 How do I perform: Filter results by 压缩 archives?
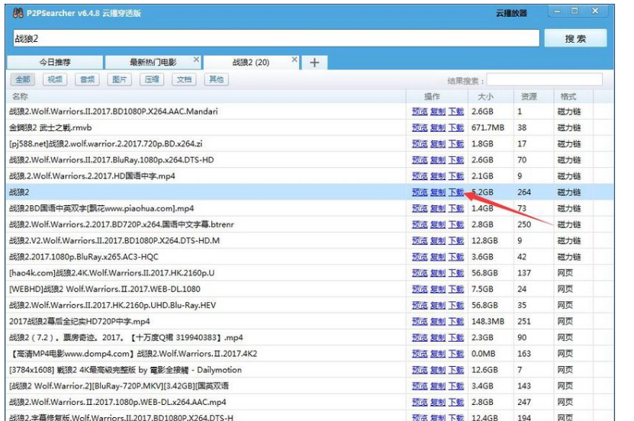(x=152, y=79)
